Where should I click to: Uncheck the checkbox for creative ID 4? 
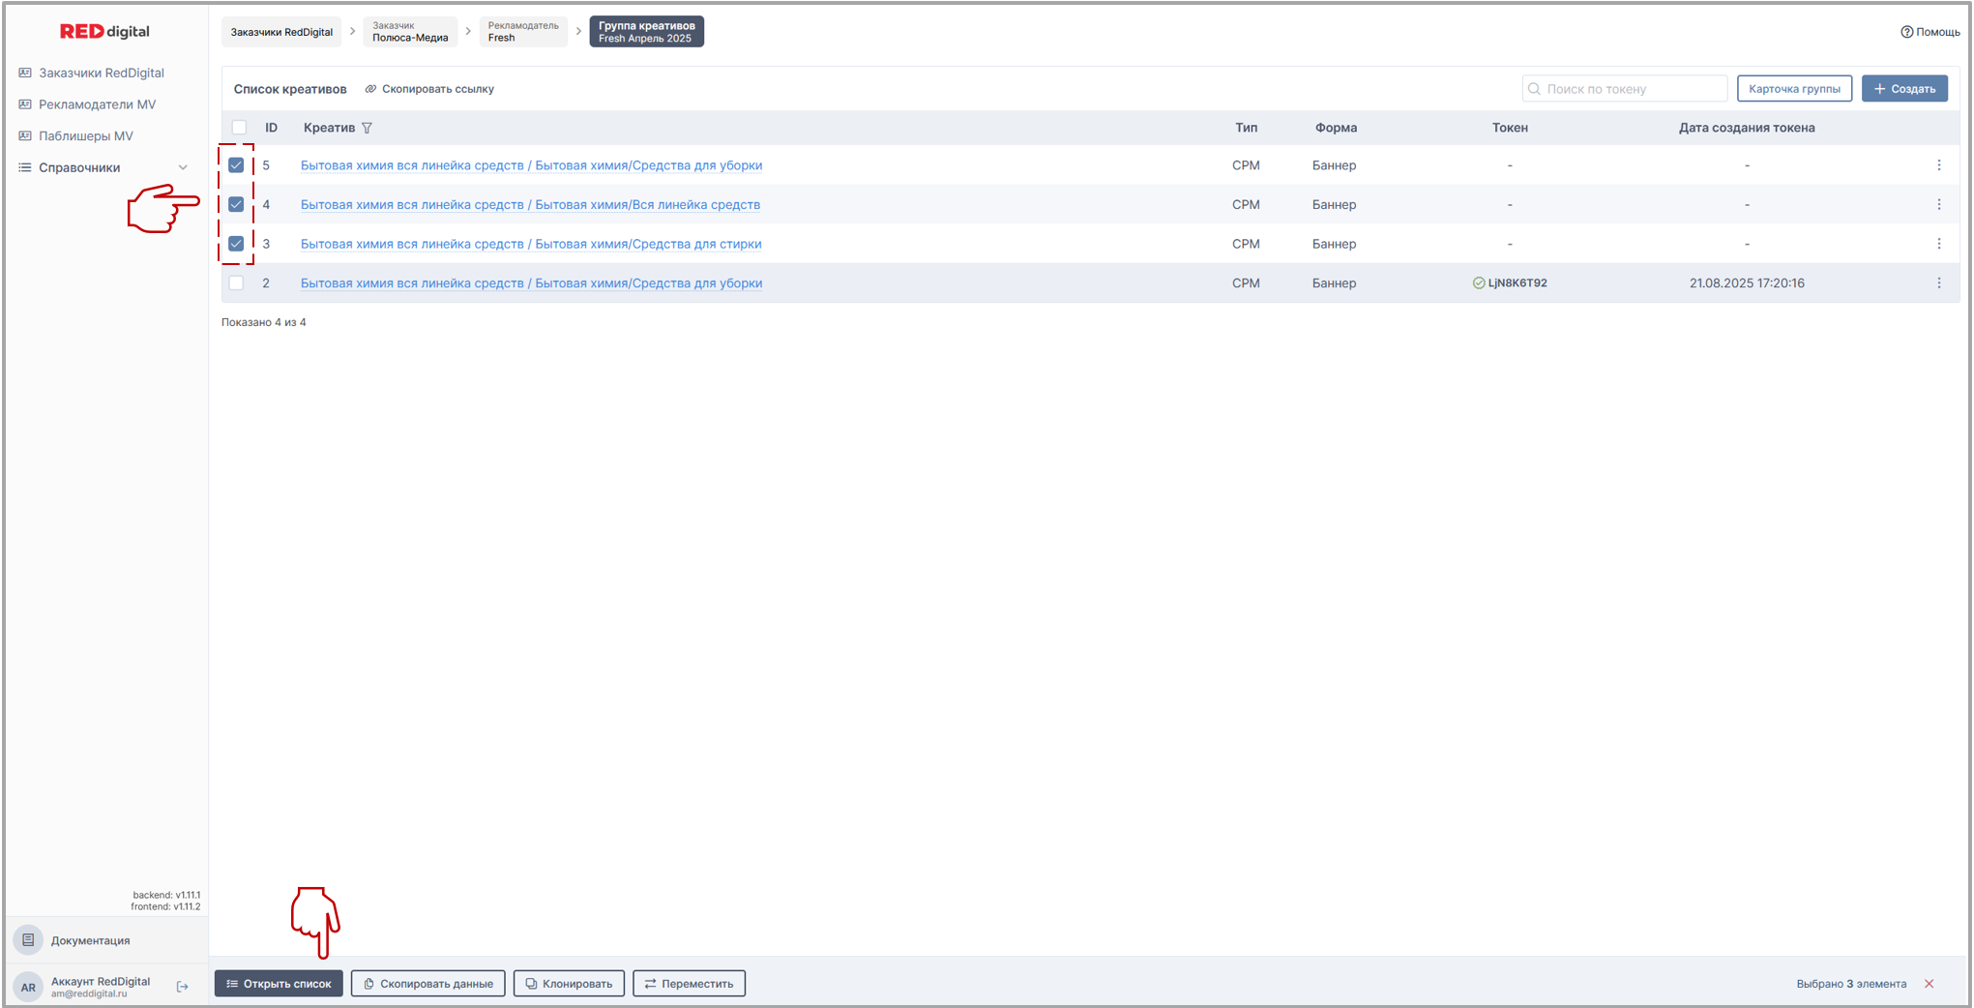[x=236, y=205]
